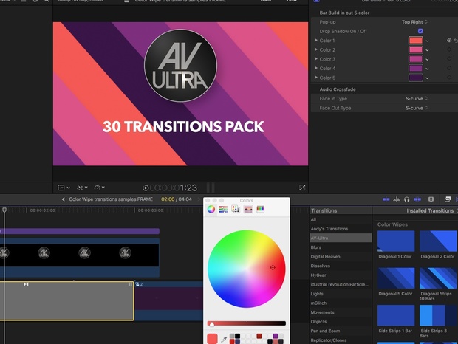The width and height of the screenshot is (458, 344).
Task: Open the enhancement wand menu
Action: click(82, 188)
